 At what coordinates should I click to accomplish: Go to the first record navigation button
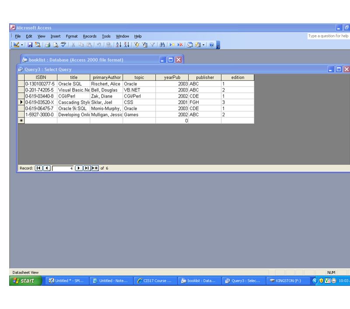tap(38, 168)
